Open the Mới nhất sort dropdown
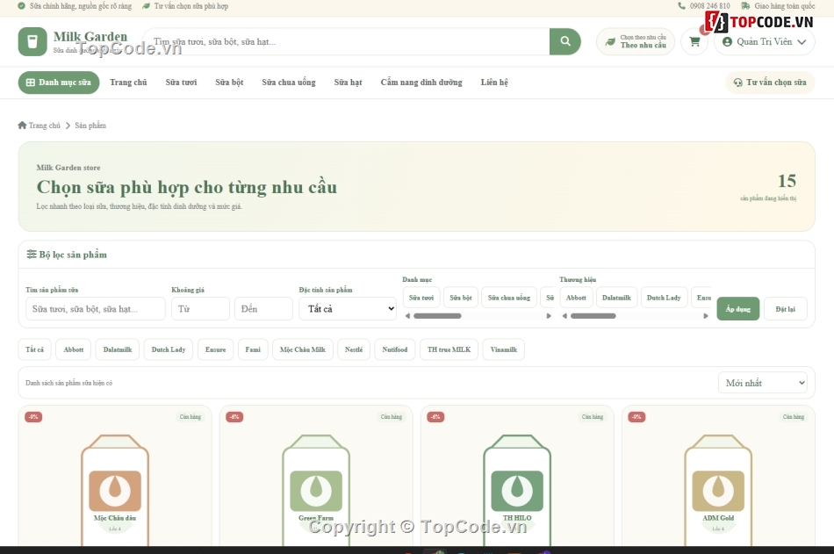Screen dimensions: 834x554 coord(763,383)
